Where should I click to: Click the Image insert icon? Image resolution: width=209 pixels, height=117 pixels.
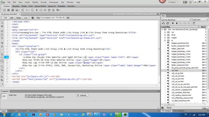point(17,10)
